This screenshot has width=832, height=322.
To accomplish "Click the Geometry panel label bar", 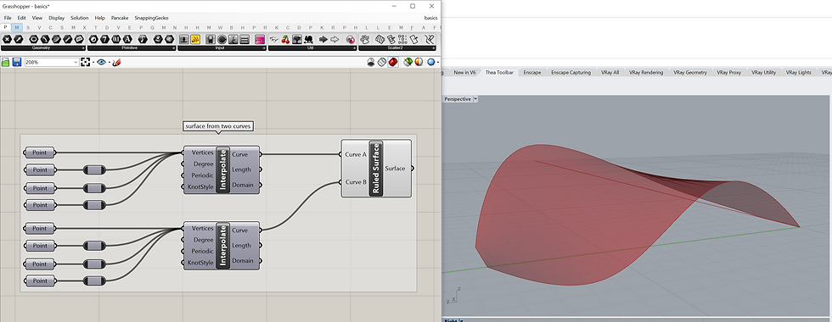I will (43, 48).
